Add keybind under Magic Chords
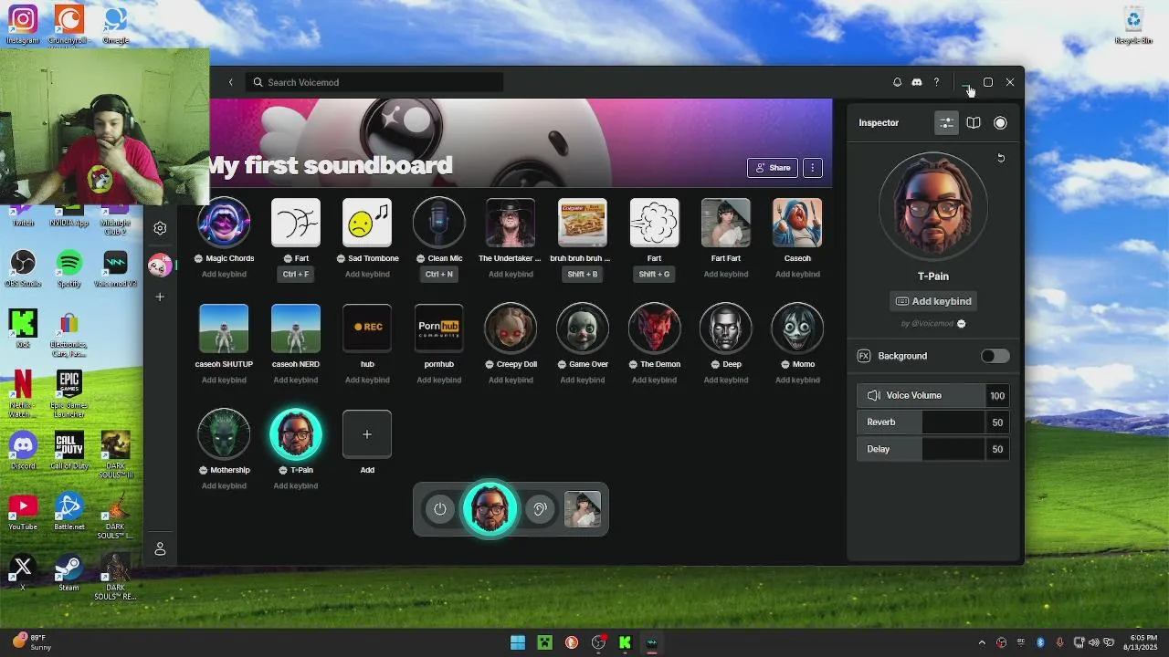The width and height of the screenshot is (1169, 657). 224,274
